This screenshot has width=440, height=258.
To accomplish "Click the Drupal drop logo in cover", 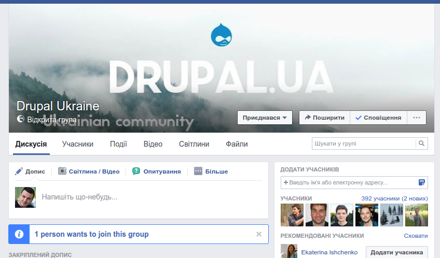I will tap(221, 35).
